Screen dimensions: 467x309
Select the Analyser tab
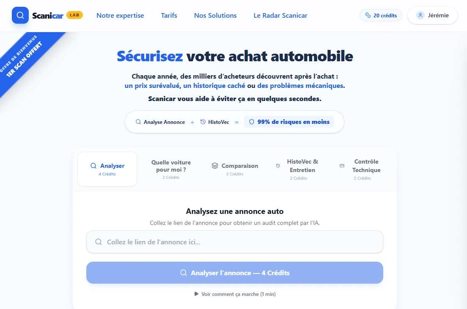pyautogui.click(x=107, y=169)
